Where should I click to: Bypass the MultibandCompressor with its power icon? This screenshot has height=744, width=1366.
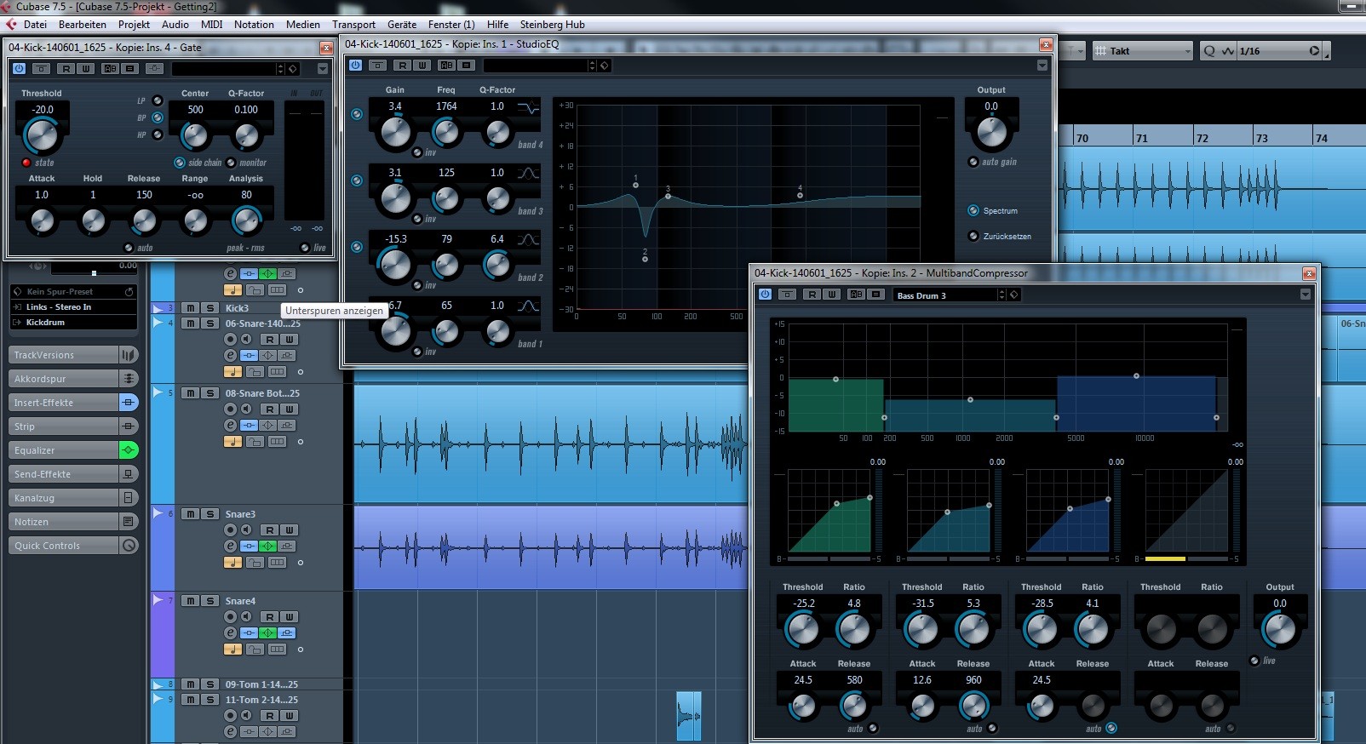click(765, 295)
